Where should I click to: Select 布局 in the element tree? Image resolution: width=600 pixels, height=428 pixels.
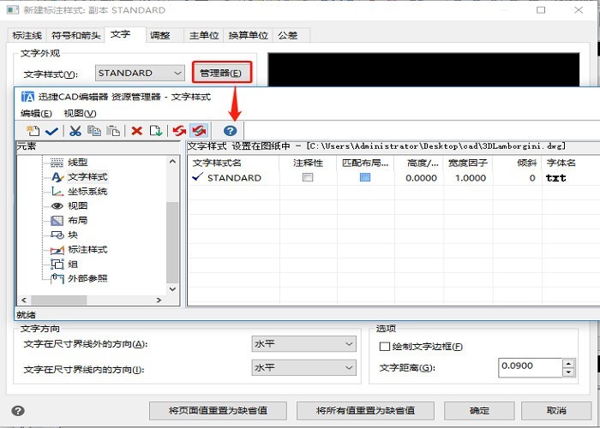[x=78, y=221]
